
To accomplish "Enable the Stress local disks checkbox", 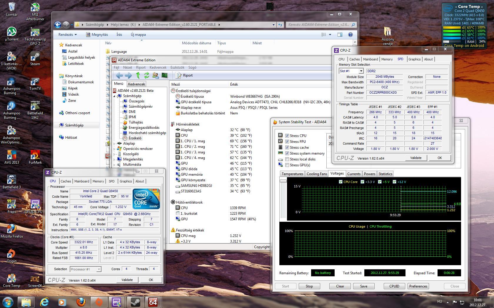I will [x=287, y=159].
